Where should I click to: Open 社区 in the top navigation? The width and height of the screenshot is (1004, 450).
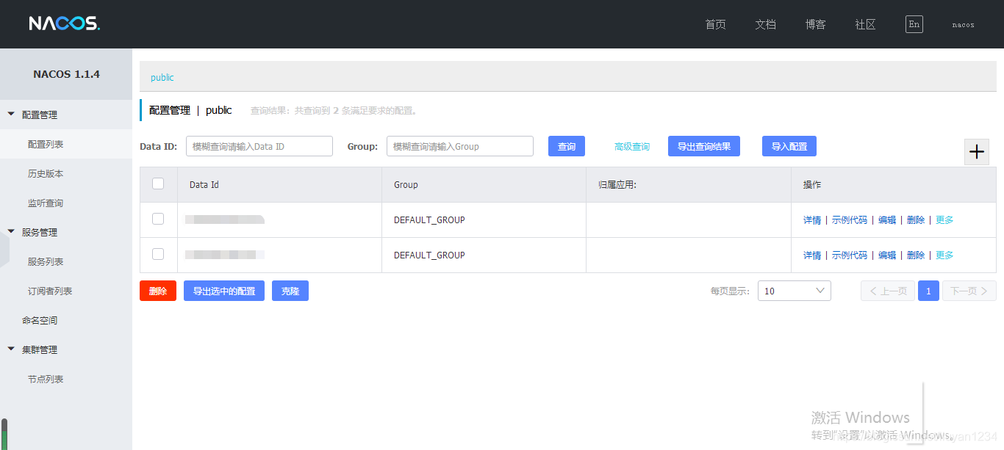point(865,24)
